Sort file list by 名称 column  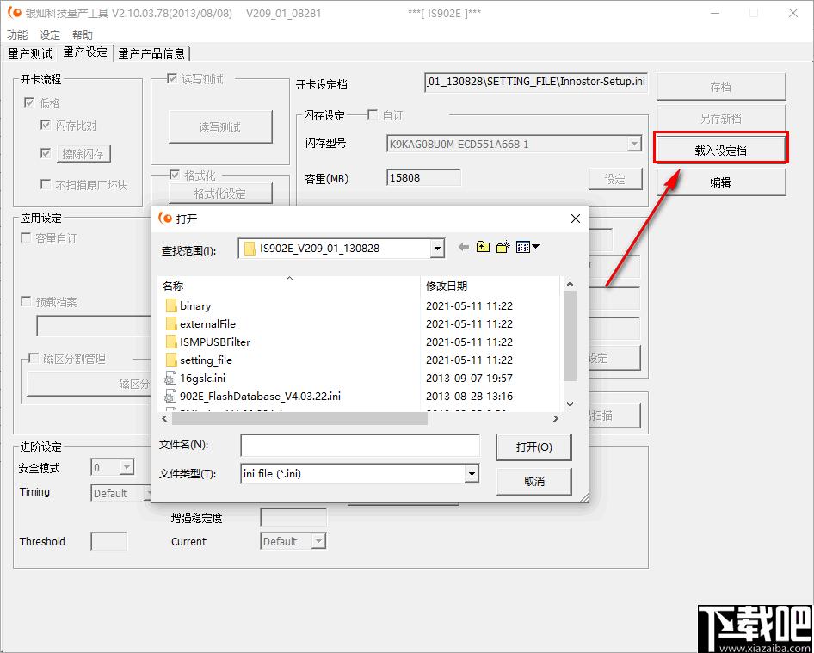[x=288, y=286]
